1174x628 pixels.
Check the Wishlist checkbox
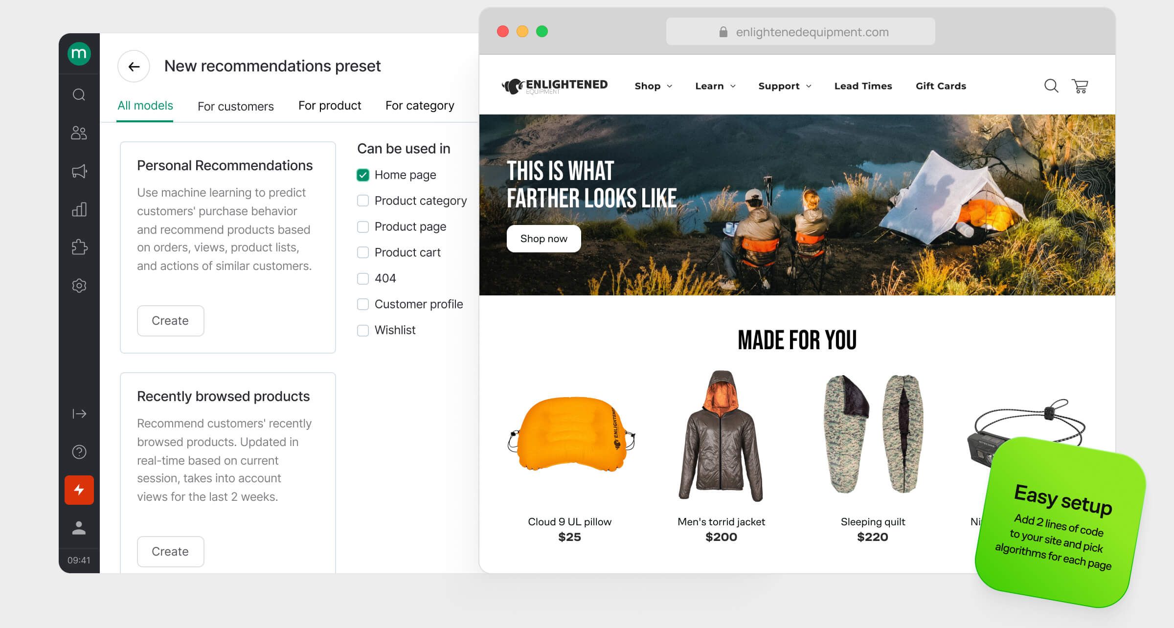tap(363, 331)
